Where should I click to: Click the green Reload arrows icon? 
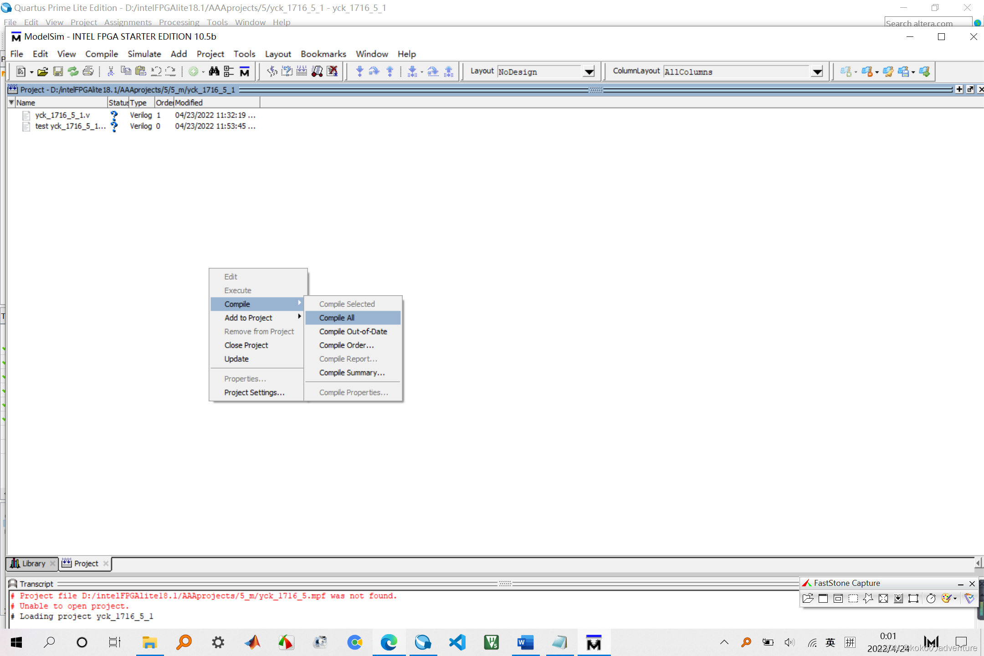tap(73, 72)
